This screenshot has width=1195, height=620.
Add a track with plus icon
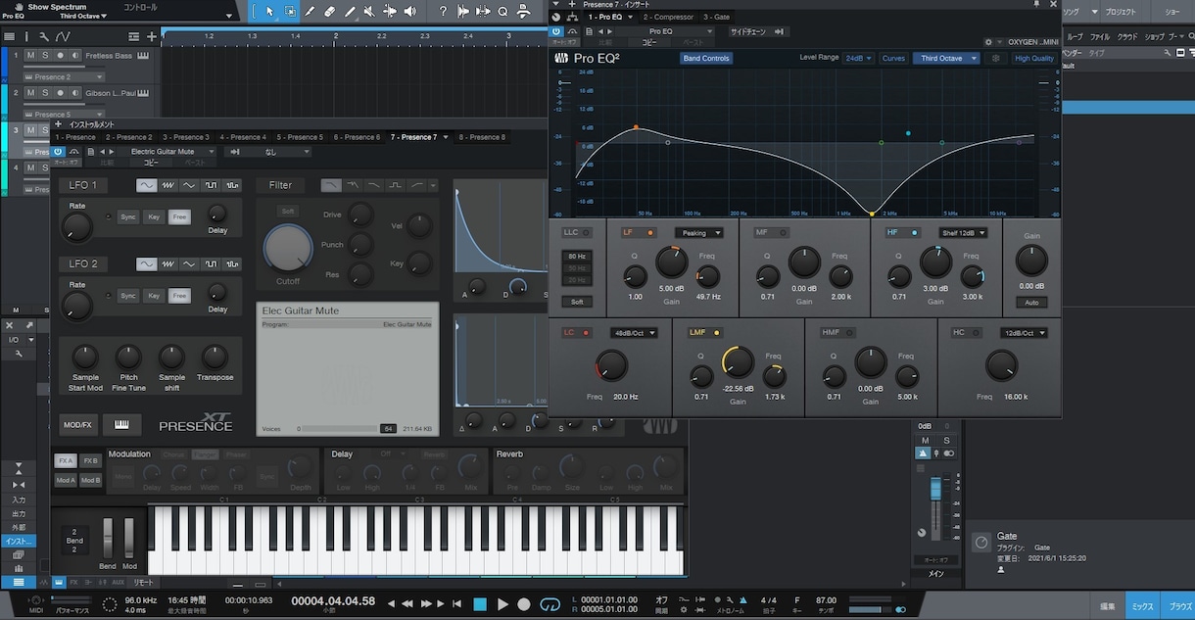click(152, 36)
